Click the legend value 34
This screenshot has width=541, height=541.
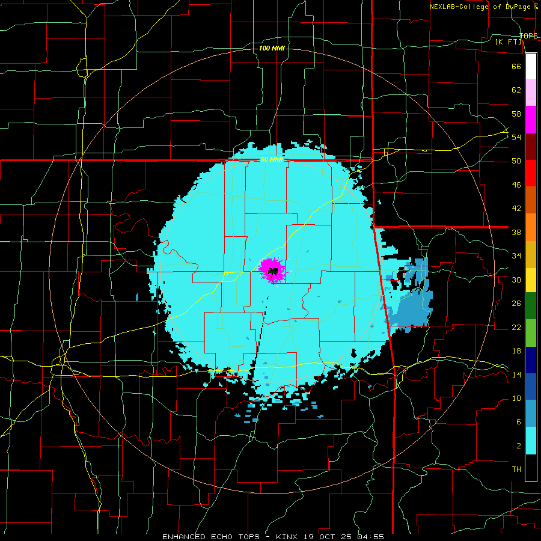[x=516, y=256]
